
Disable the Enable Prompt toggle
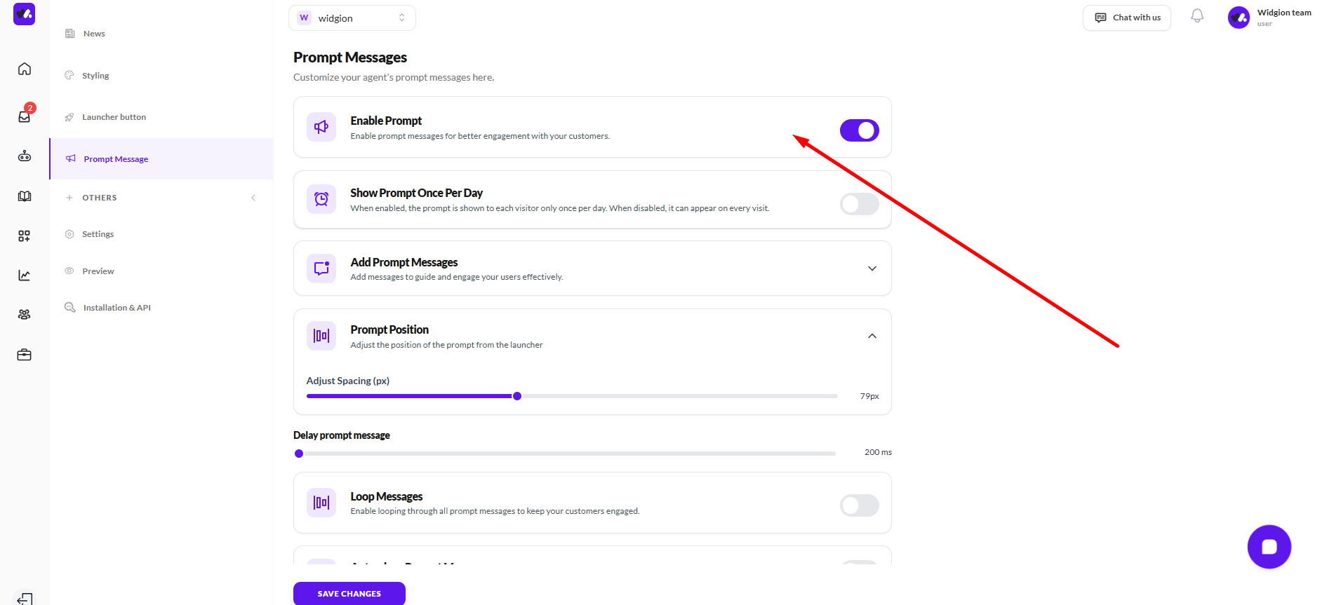pos(859,130)
